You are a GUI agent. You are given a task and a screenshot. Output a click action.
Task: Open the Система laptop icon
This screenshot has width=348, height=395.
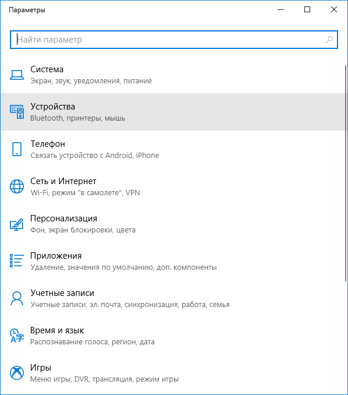coord(17,75)
